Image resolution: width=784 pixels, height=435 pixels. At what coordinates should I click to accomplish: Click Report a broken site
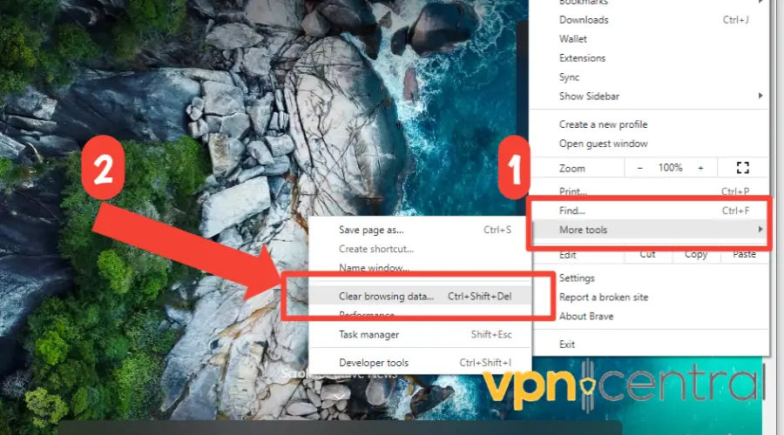coord(603,298)
